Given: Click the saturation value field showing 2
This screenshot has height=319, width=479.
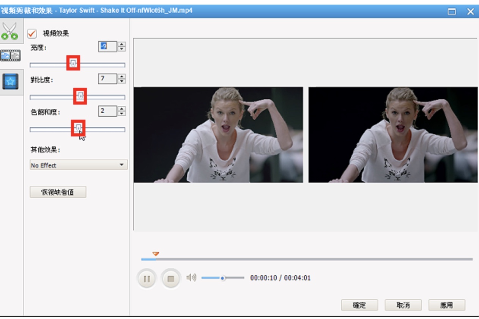Looking at the screenshot, I should 107,111.
